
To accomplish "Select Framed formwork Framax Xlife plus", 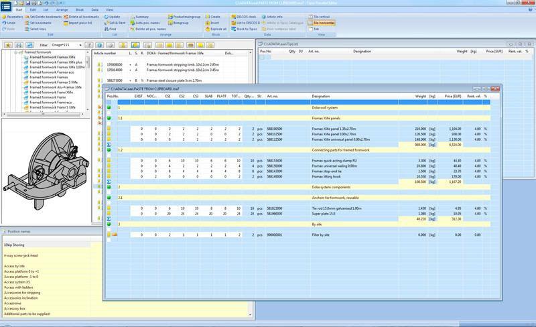I will click(56, 62).
